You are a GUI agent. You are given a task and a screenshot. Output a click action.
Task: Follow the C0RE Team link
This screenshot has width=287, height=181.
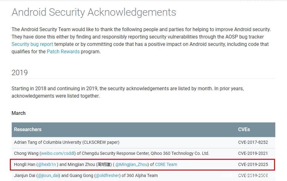[166, 164]
